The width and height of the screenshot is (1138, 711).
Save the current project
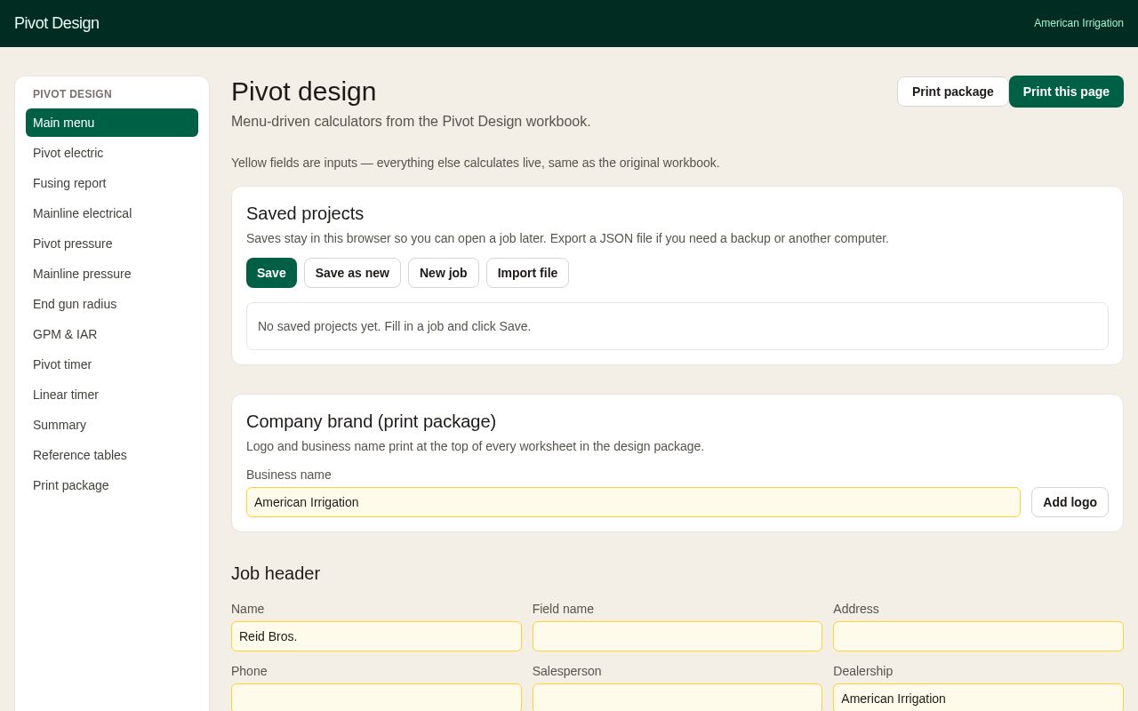tap(271, 273)
